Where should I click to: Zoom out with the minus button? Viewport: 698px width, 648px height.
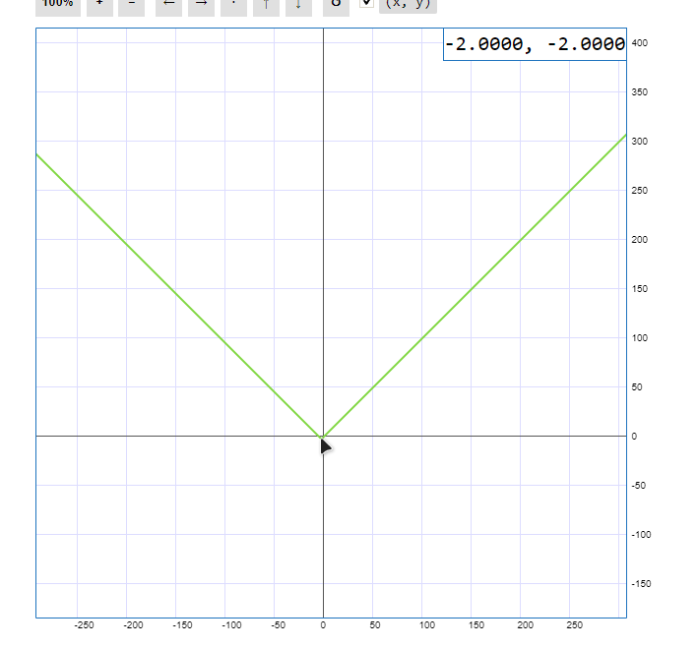click(132, 5)
